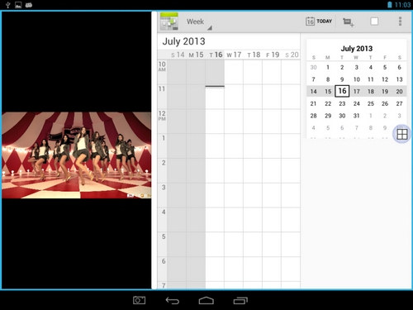Choose the W 17 day header
This screenshot has width=413, height=310.
pos(234,55)
